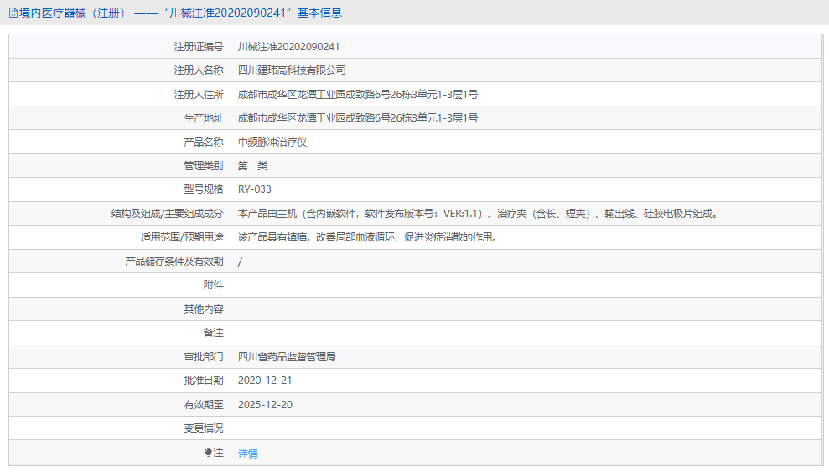
Task: Click the 结构及组成/主要组成成分 label
Action: pos(167,214)
